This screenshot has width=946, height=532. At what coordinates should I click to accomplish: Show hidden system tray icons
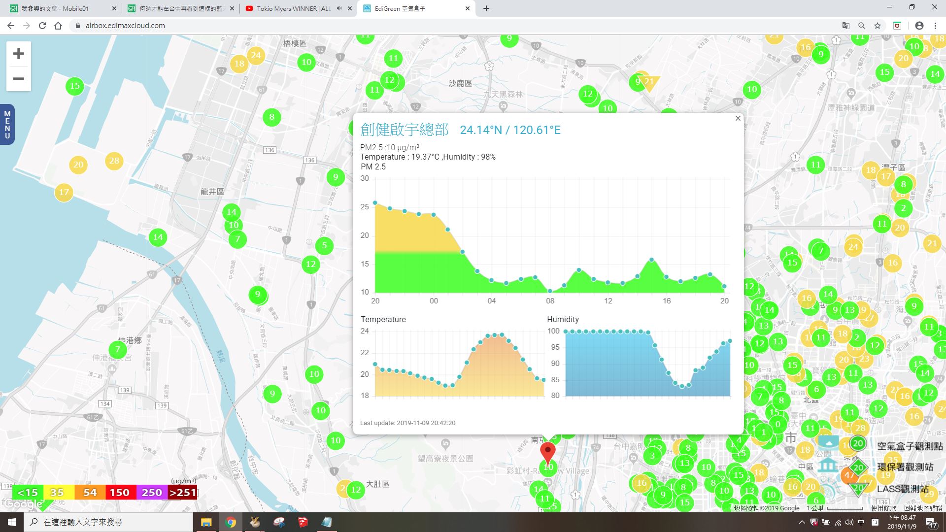pos(802,522)
